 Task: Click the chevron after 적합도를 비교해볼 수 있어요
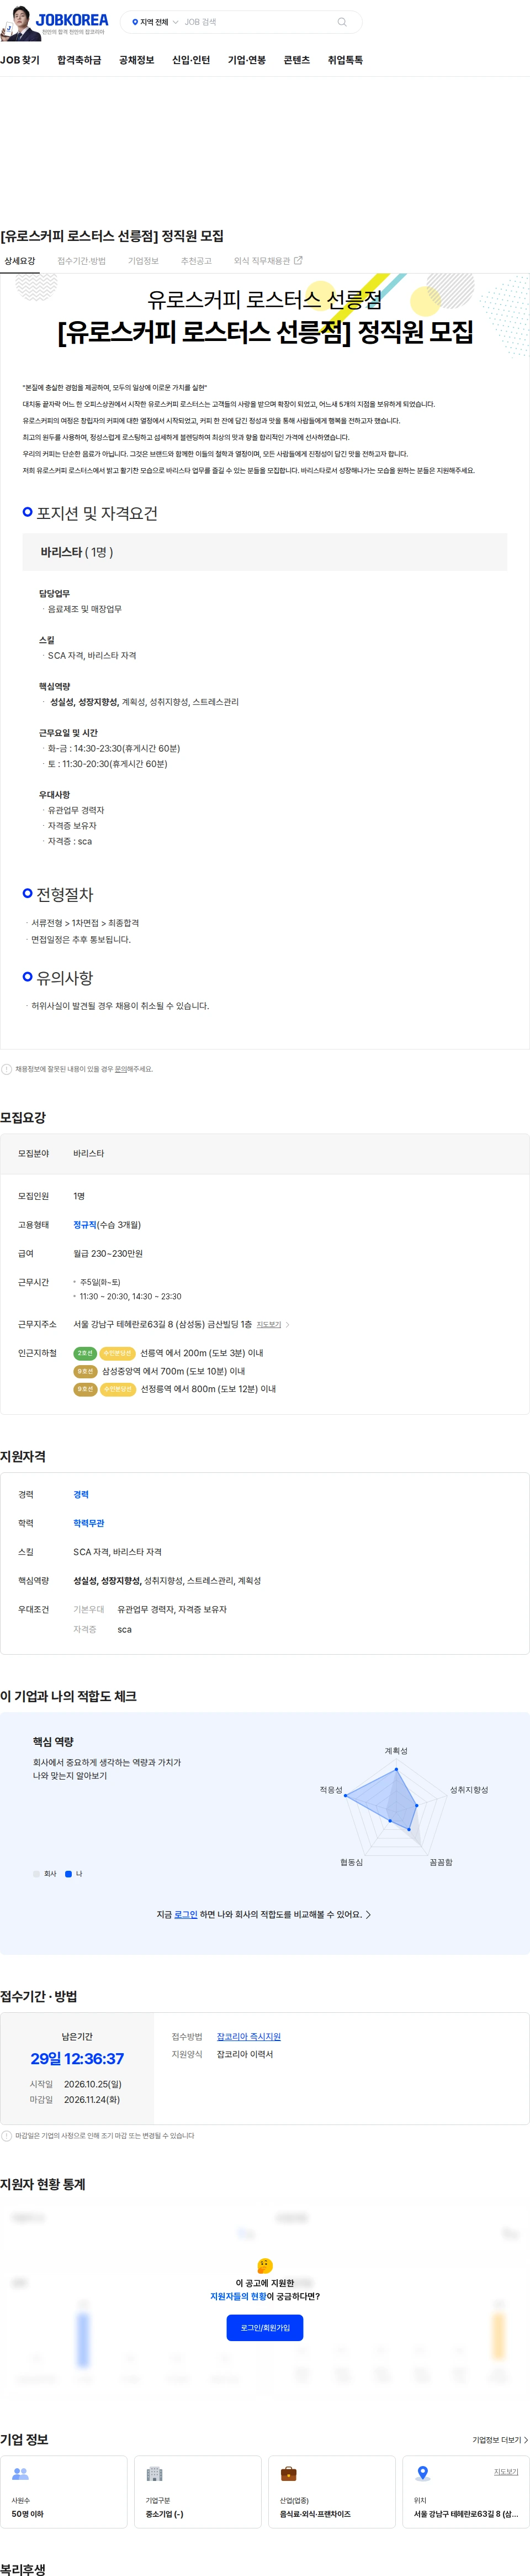coord(368,1914)
